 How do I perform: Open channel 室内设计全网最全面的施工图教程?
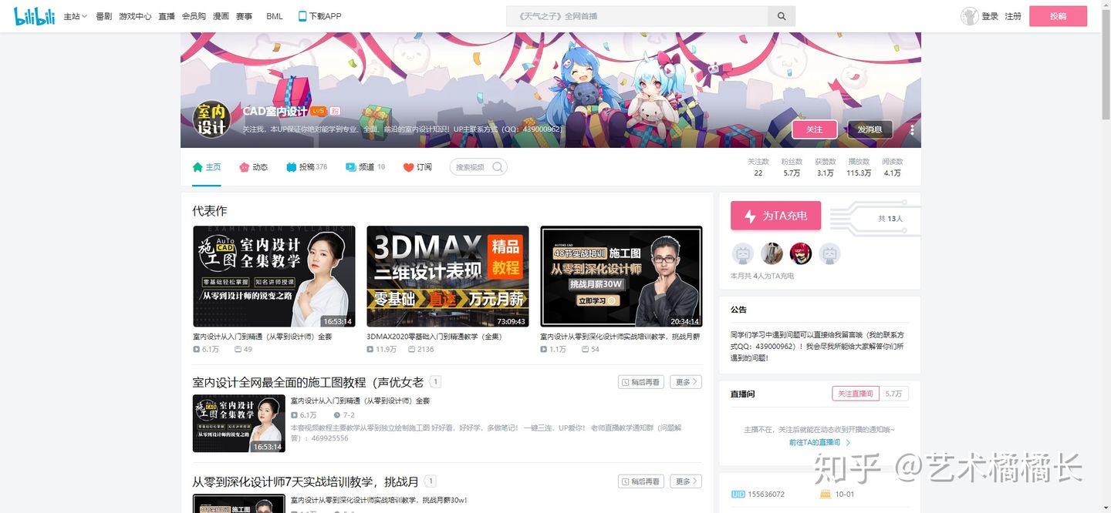(308, 382)
